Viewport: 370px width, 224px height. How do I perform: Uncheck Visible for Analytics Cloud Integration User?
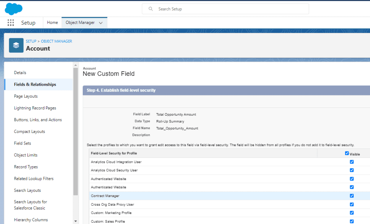[x=352, y=162]
